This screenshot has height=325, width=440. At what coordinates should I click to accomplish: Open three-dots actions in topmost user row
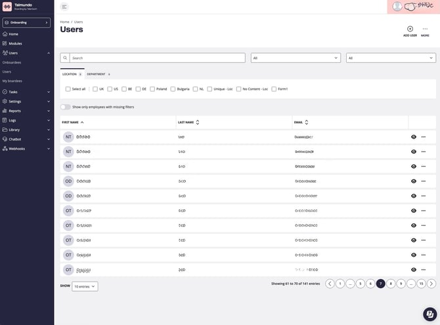click(424, 137)
